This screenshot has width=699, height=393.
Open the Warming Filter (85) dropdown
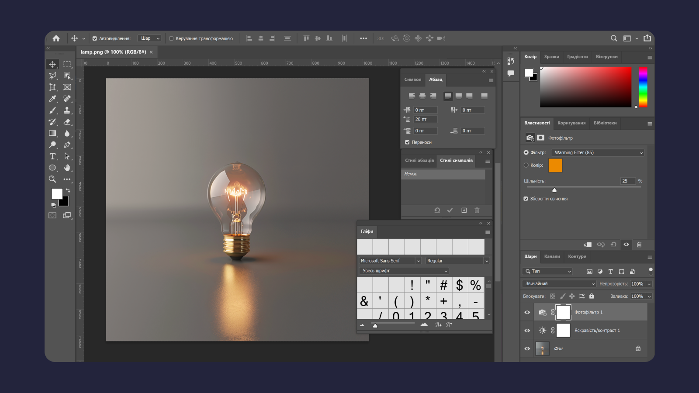(x=597, y=152)
